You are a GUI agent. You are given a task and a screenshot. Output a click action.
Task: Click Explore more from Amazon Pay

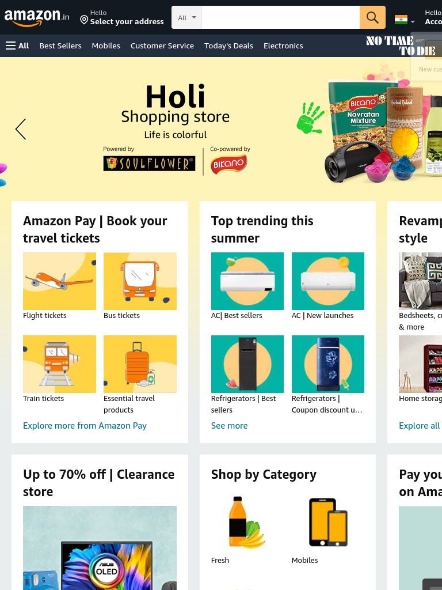pyautogui.click(x=85, y=426)
